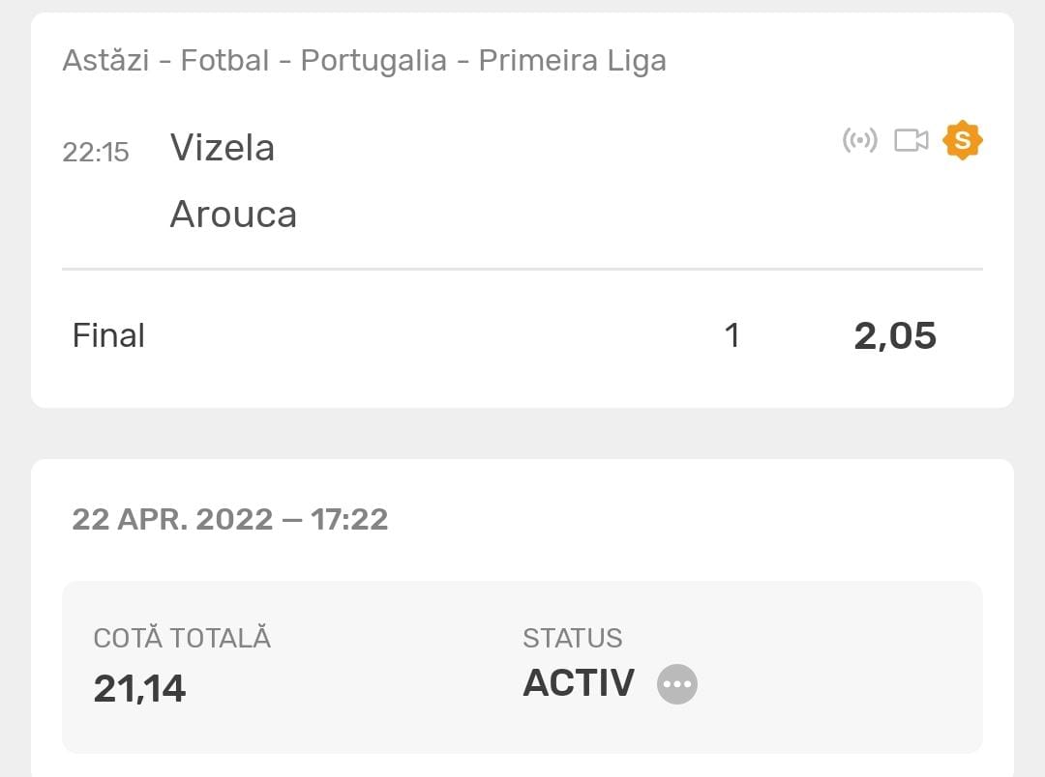Tap the video camera stream icon

point(911,141)
